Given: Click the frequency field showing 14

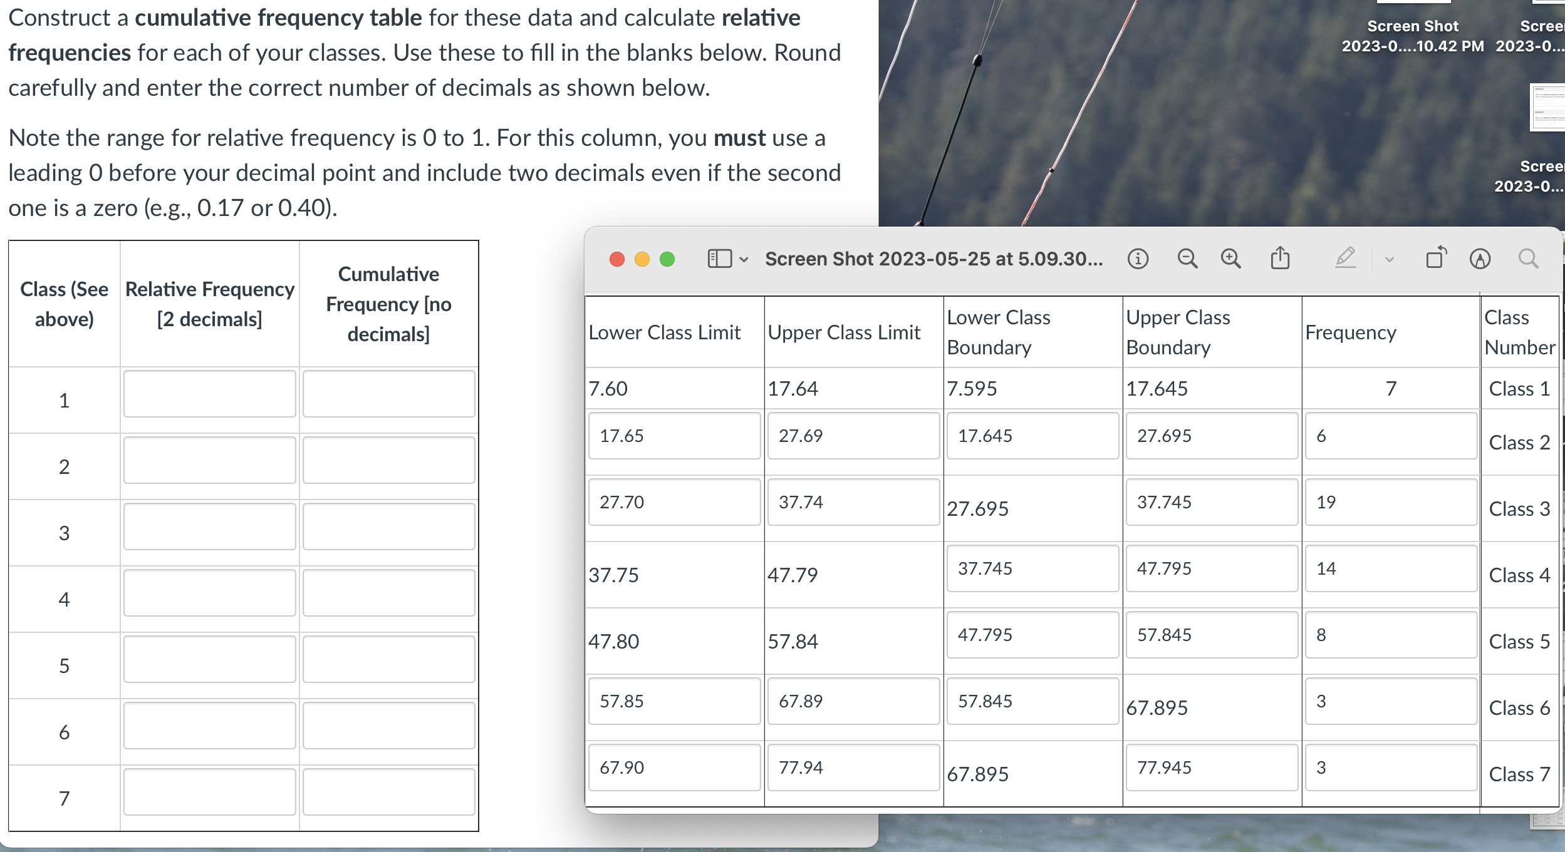Looking at the screenshot, I should 1391,568.
